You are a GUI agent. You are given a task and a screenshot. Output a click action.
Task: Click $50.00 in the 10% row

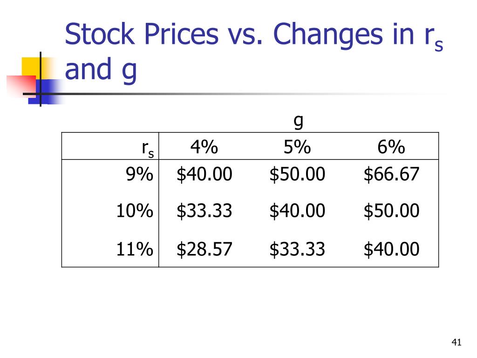(x=391, y=211)
